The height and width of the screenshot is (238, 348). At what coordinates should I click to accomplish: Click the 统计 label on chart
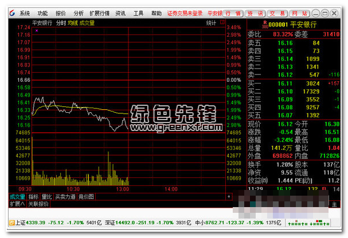211,23
